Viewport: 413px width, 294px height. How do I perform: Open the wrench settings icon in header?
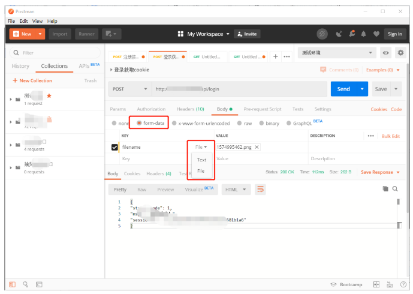(352, 34)
